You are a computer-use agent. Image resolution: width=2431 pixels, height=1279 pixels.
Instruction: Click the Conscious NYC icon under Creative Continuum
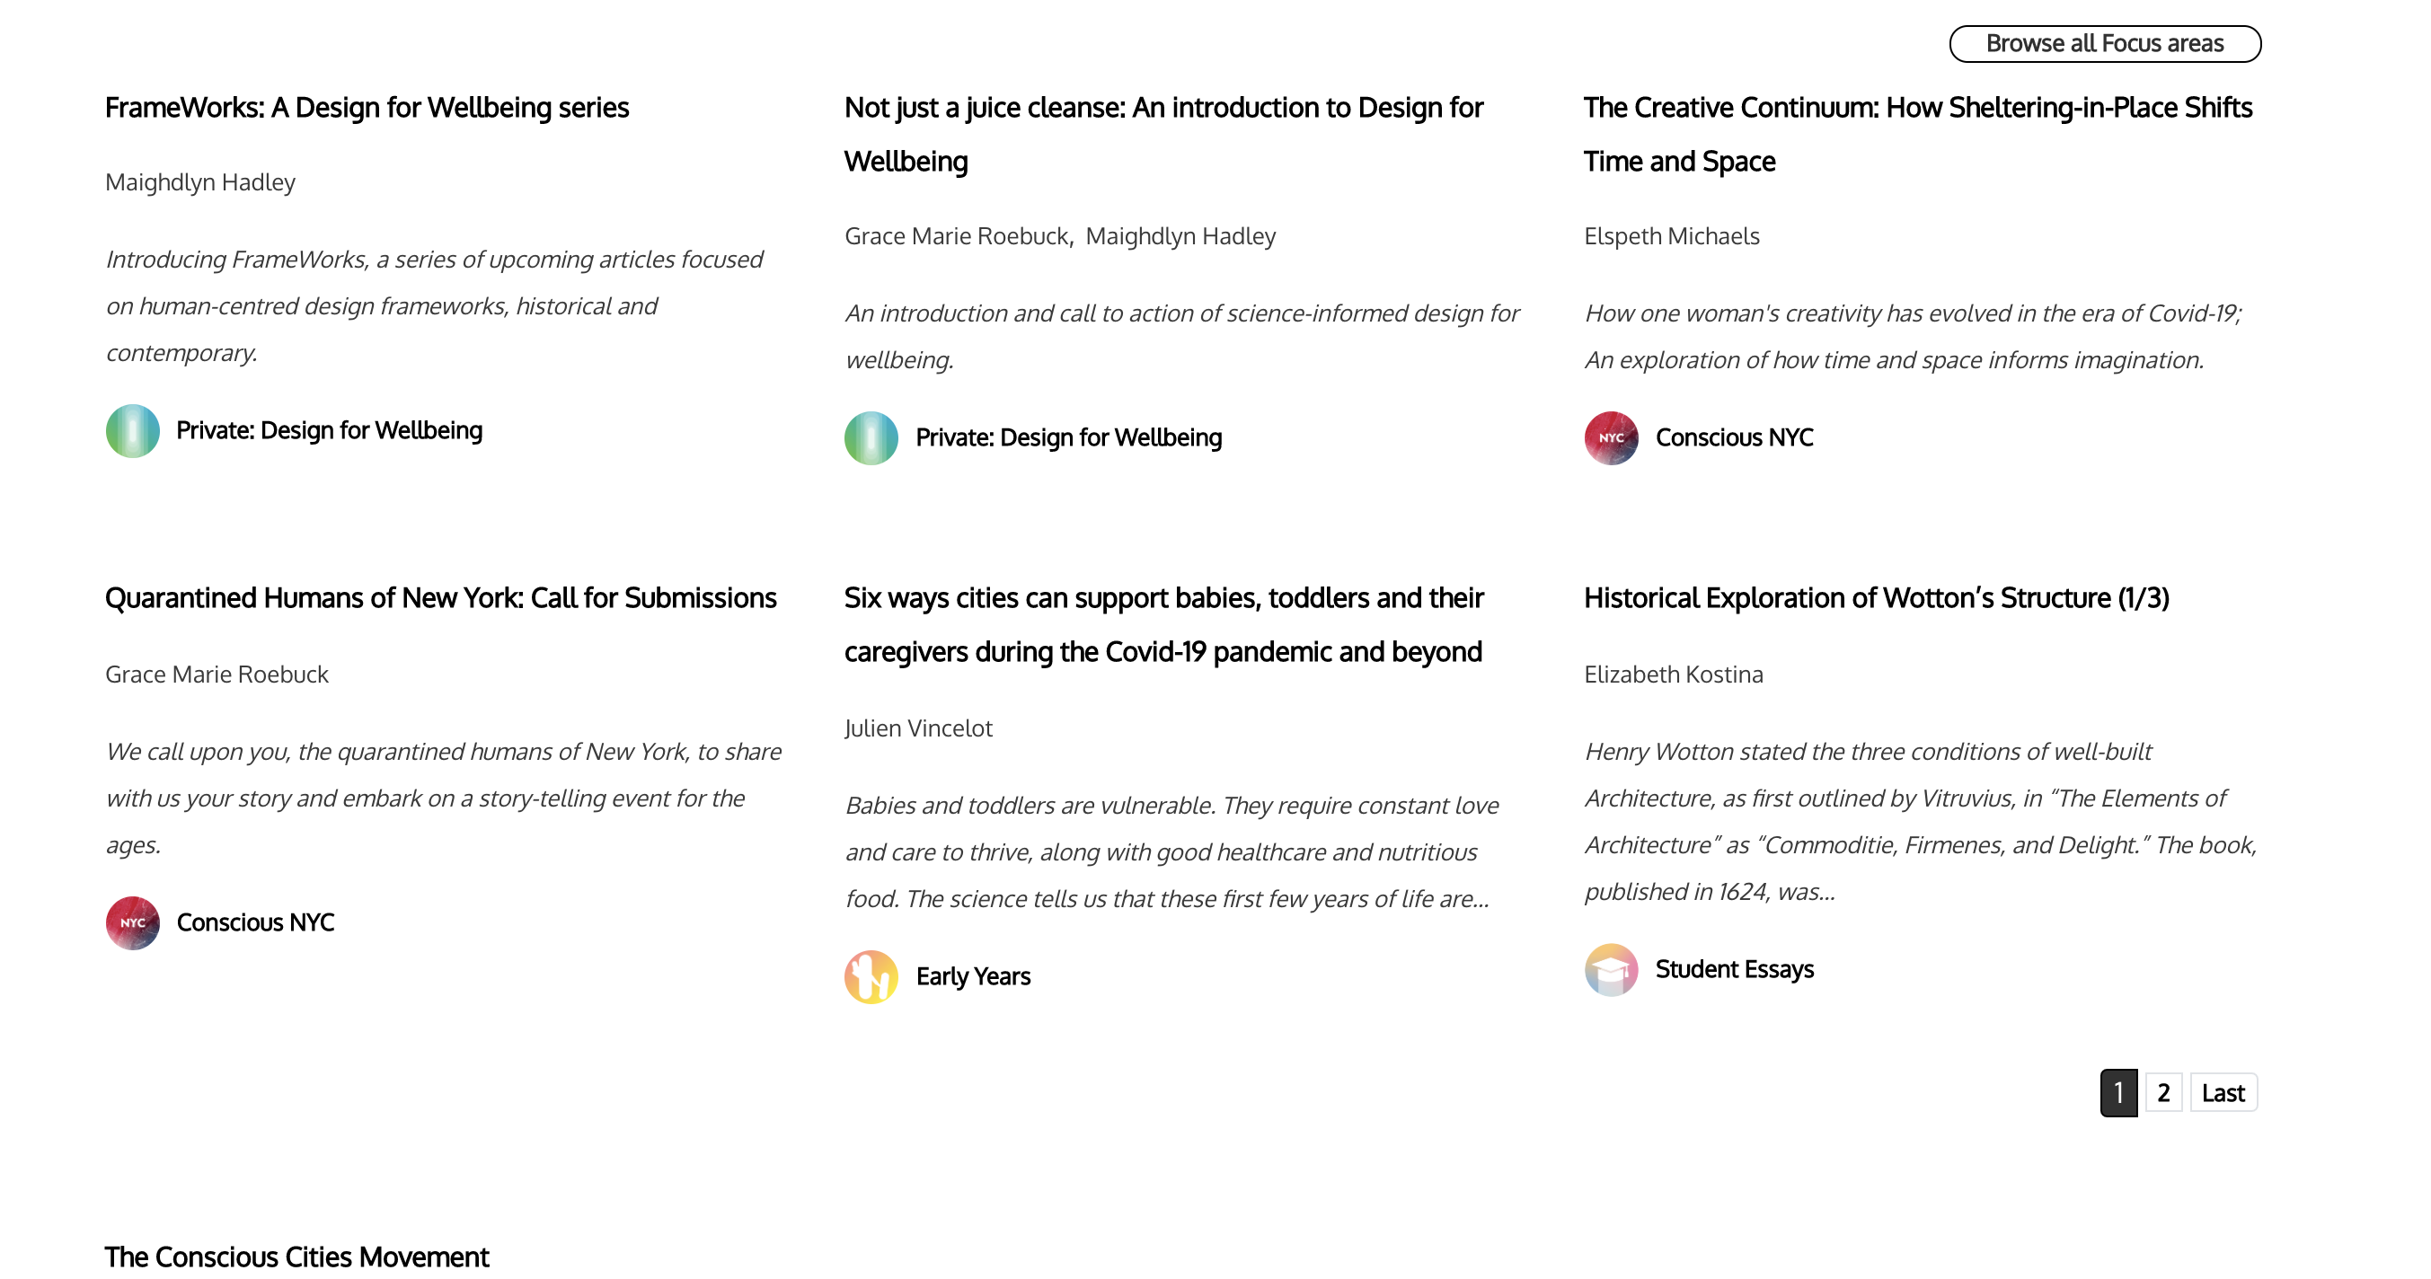1610,437
